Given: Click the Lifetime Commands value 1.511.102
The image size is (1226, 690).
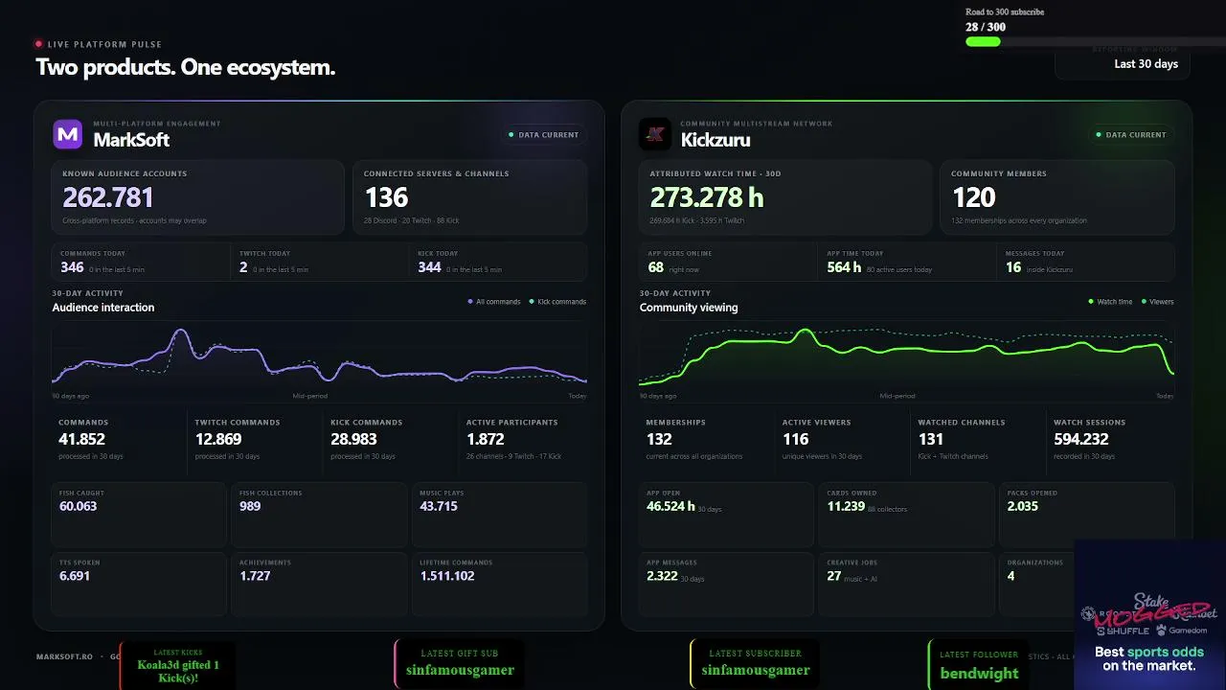Looking at the screenshot, I should point(447,576).
